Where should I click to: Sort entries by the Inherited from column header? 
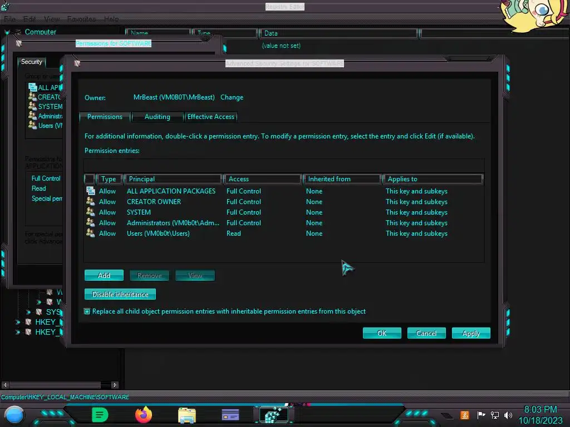342,179
